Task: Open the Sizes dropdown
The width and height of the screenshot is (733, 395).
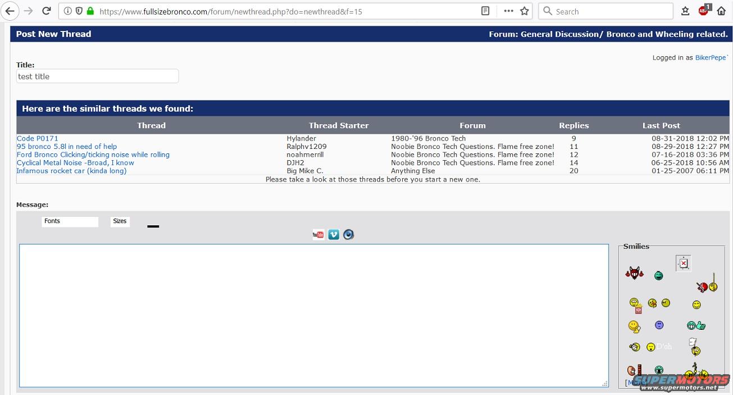Action: click(x=120, y=221)
